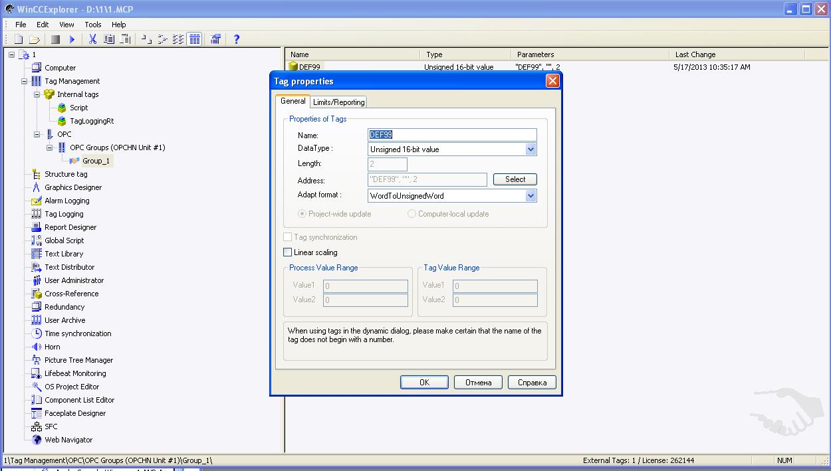Click the Web Navigator icon
This screenshot has height=471, width=831.
(x=37, y=440)
